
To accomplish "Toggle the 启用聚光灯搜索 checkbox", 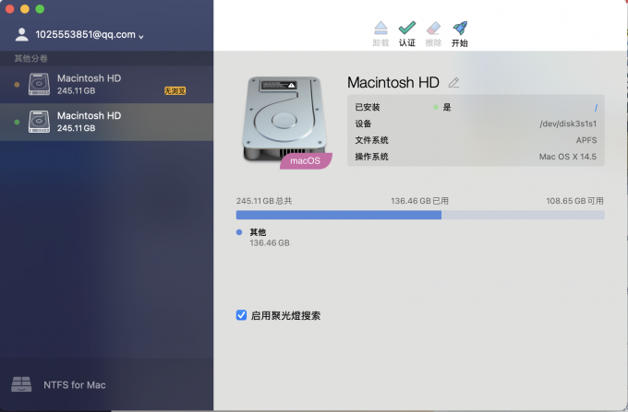I will pyautogui.click(x=241, y=315).
